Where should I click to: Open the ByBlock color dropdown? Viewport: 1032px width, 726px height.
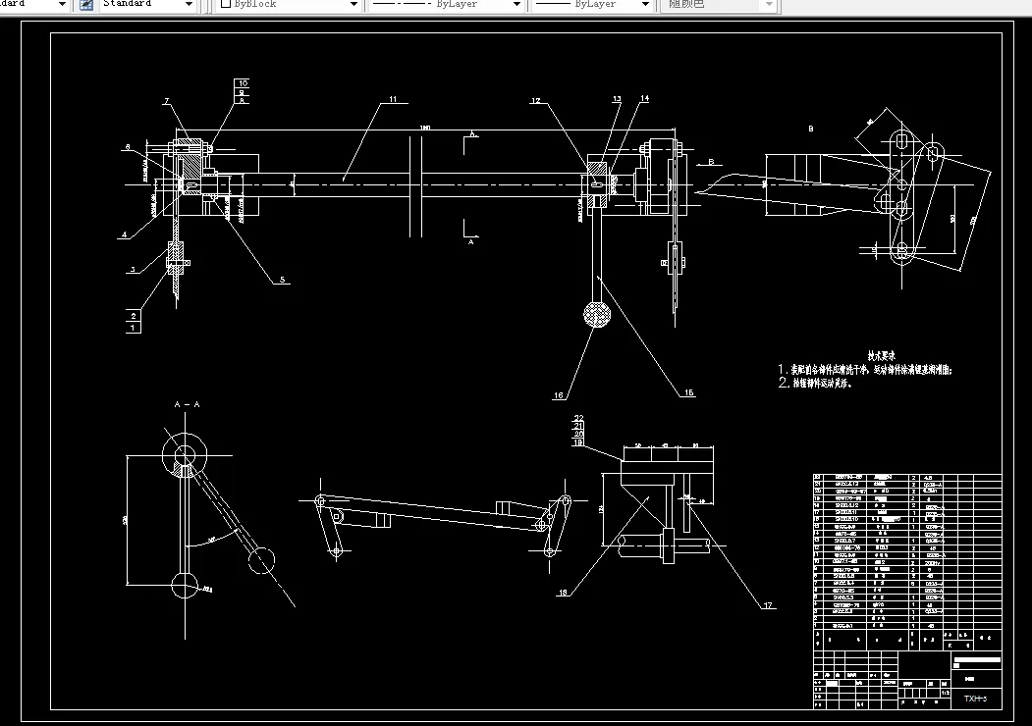(355, 4)
